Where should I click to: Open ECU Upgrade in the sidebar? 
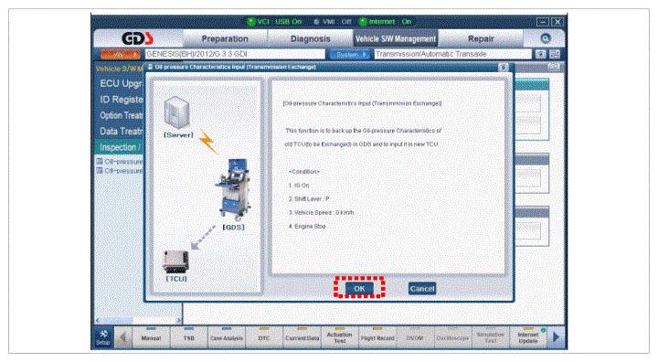click(x=121, y=83)
